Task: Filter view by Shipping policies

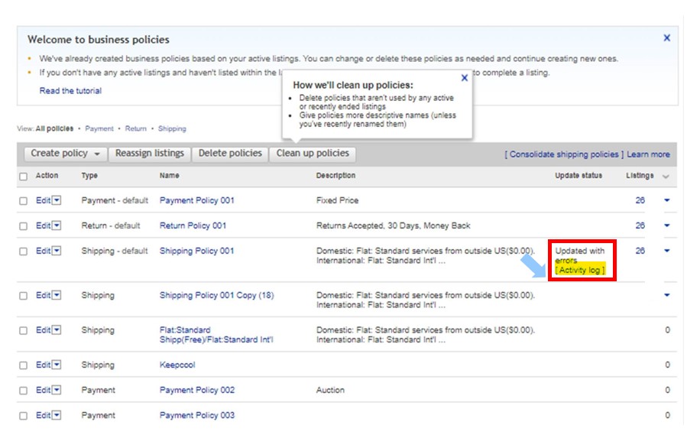Action: [172, 129]
